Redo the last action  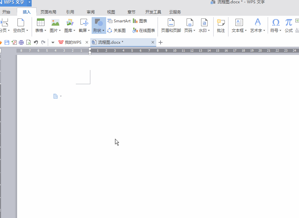tap(43, 42)
